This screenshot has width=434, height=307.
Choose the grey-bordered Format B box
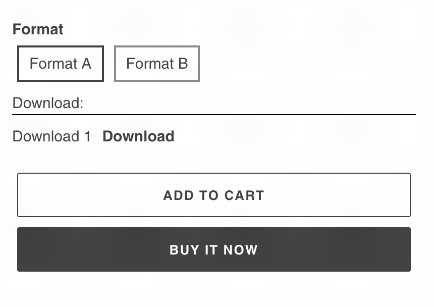click(x=157, y=64)
